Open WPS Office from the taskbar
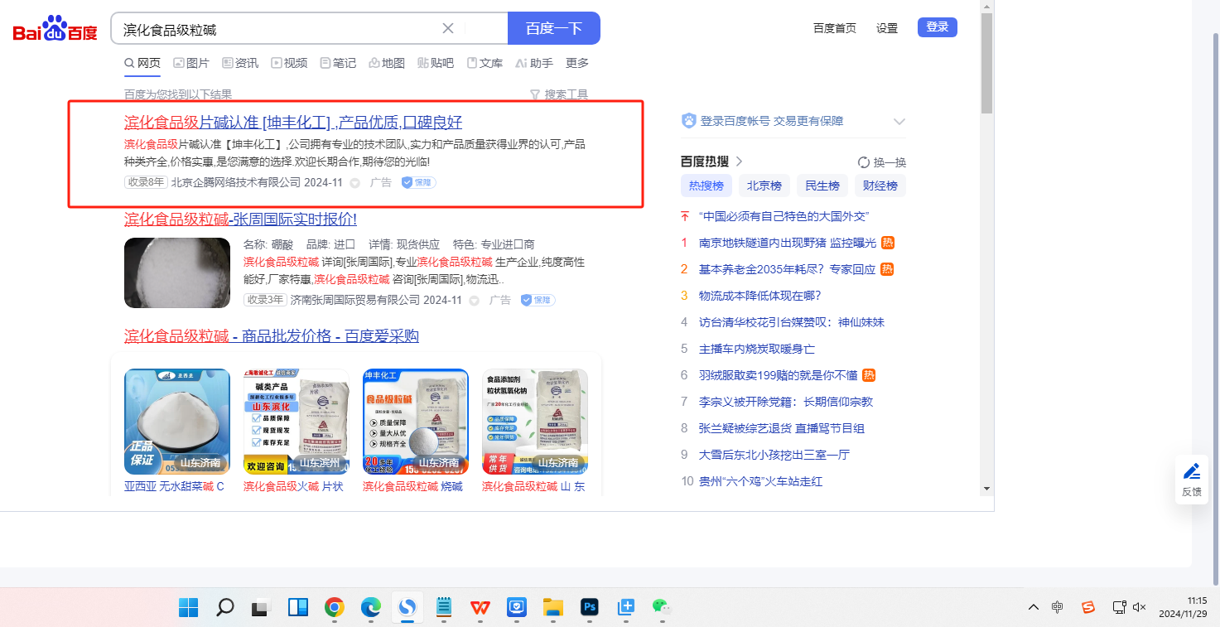 tap(480, 607)
